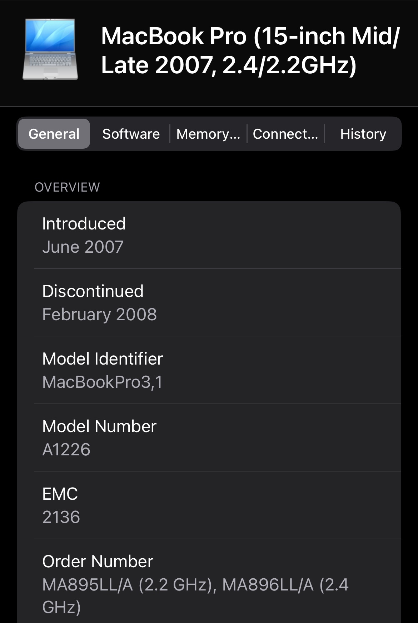Select the MA895LL/A order number text
Image resolution: width=418 pixels, height=623 pixels.
pyautogui.click(x=88, y=585)
